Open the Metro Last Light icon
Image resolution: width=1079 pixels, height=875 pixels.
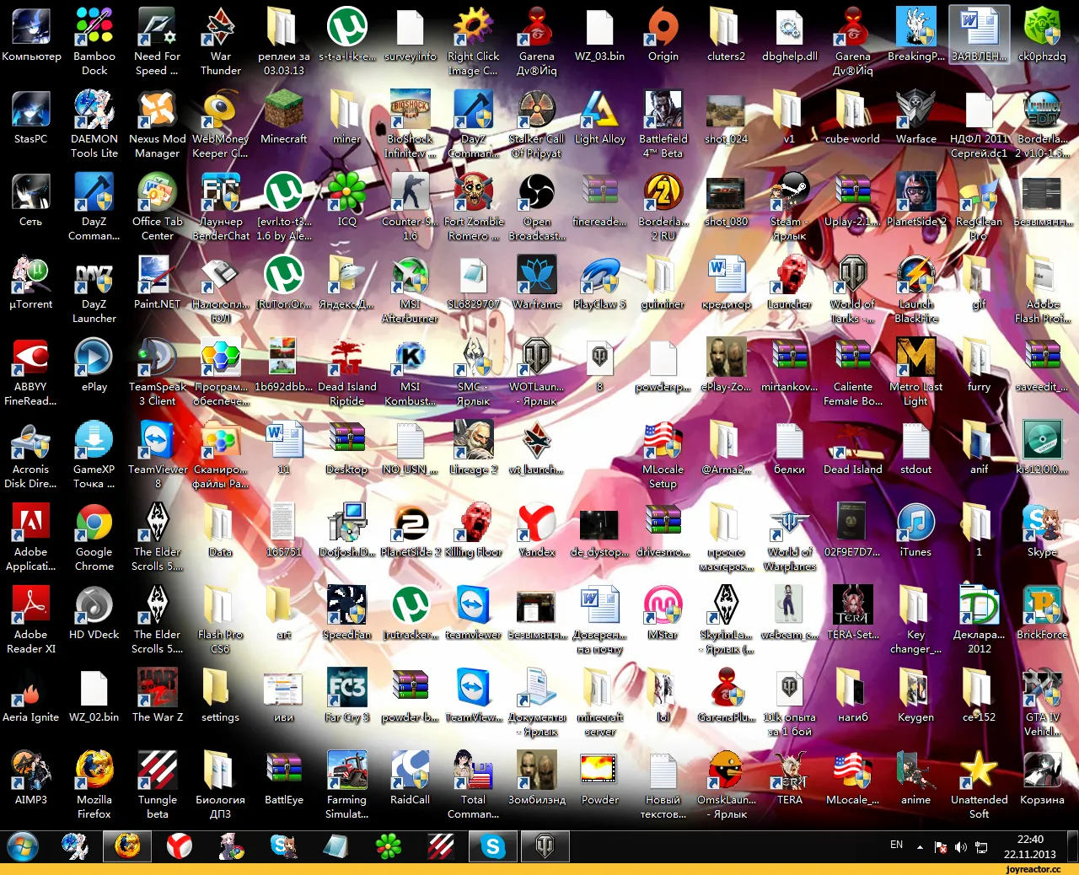[x=916, y=373]
